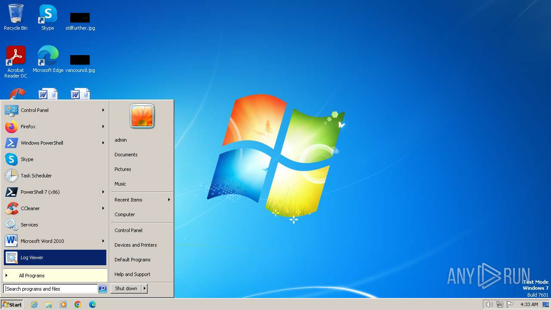Click the Log Viewer icon

click(11, 257)
